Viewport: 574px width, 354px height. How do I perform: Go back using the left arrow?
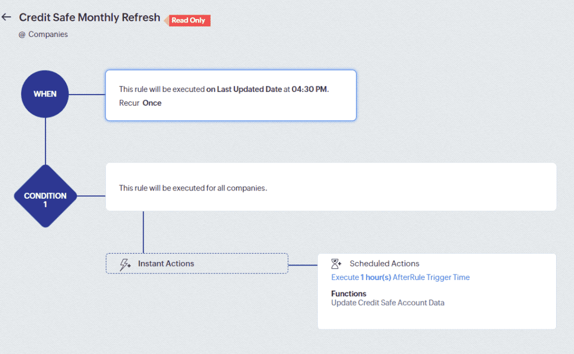[7, 17]
